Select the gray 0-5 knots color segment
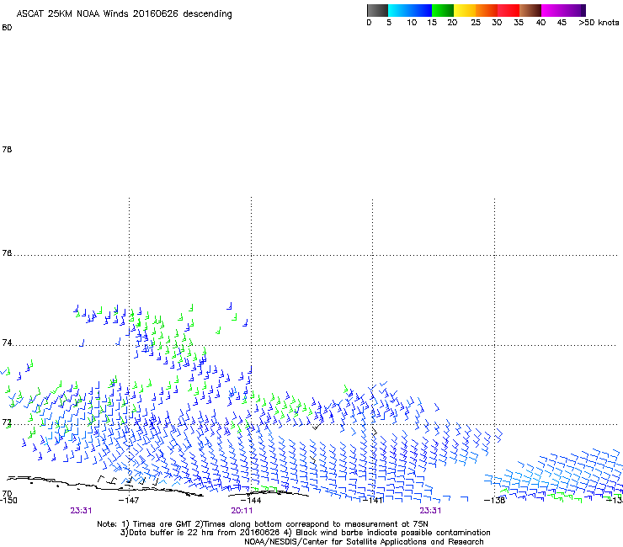The image size is (623, 547). tap(377, 10)
